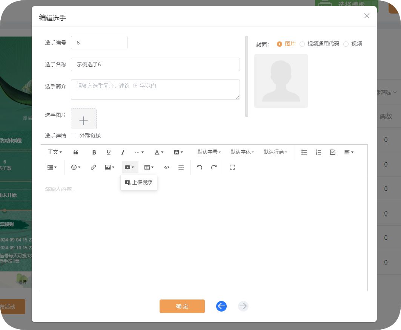This screenshot has height=330, width=401.
Task: Insert a hyperlink using link icon
Action: point(94,167)
